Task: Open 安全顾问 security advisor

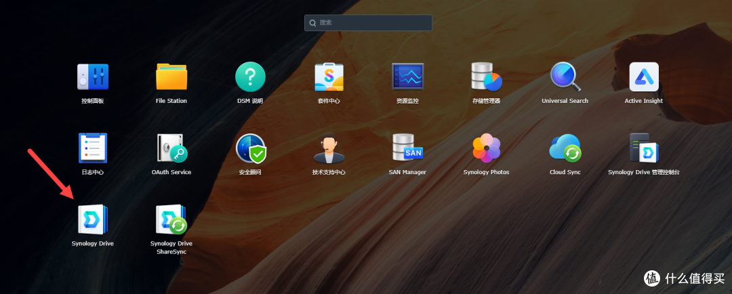Action: point(250,148)
